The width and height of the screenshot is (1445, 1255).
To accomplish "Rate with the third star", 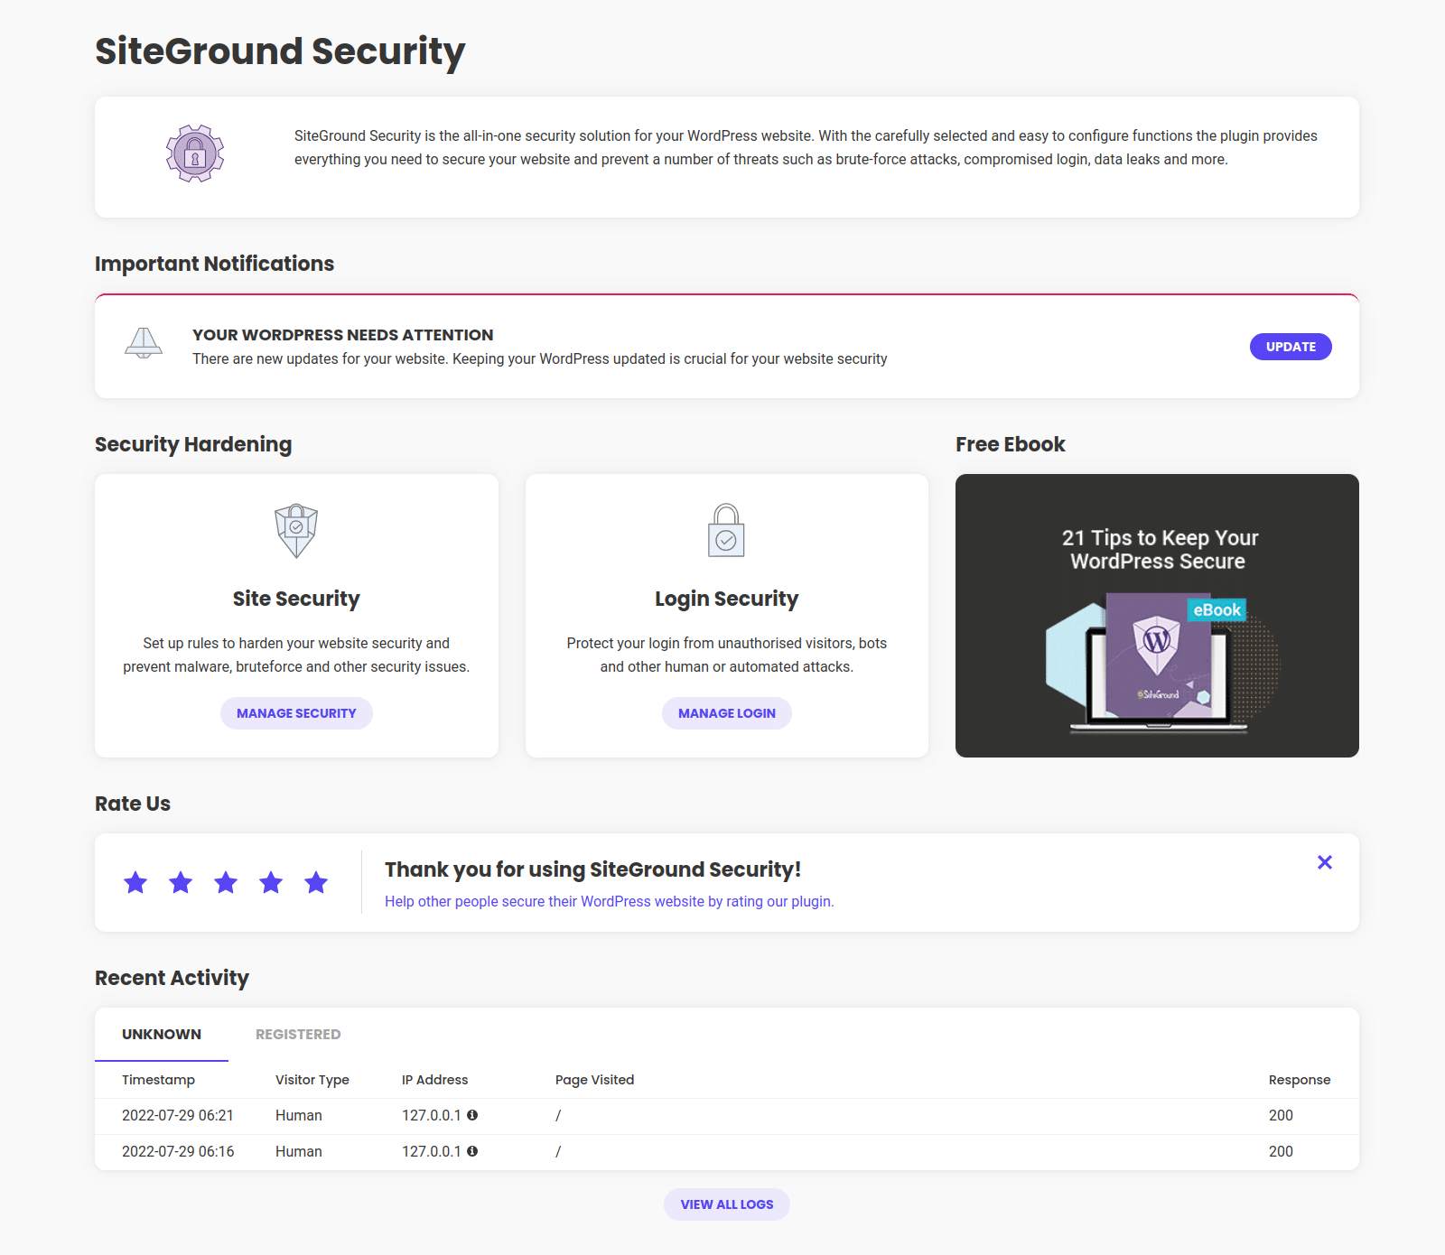I will point(226,882).
